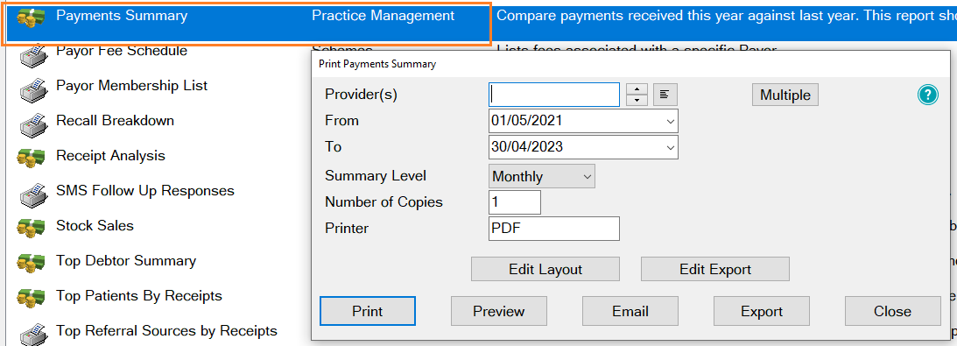This screenshot has width=957, height=346.
Task: Click the Number of Copies field
Action: pos(515,202)
